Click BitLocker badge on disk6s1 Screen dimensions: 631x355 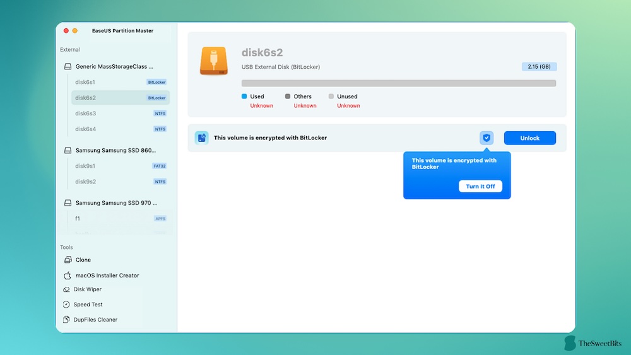tap(156, 82)
